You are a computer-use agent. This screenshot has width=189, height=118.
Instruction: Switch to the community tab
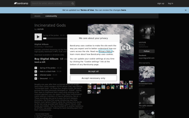(x=51, y=16)
